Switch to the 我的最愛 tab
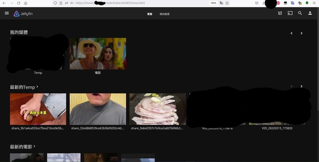The height and width of the screenshot is (162, 319). pyautogui.click(x=164, y=14)
